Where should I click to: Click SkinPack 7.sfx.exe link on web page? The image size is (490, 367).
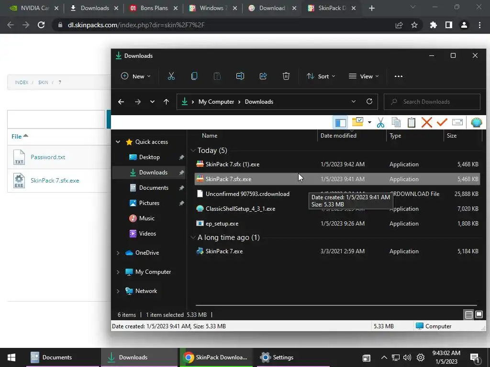coord(55,180)
